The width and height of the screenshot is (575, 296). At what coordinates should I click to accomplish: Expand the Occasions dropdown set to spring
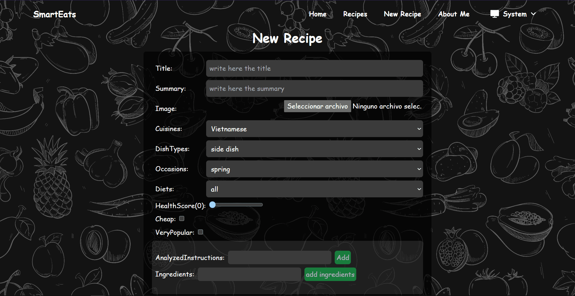pos(314,169)
